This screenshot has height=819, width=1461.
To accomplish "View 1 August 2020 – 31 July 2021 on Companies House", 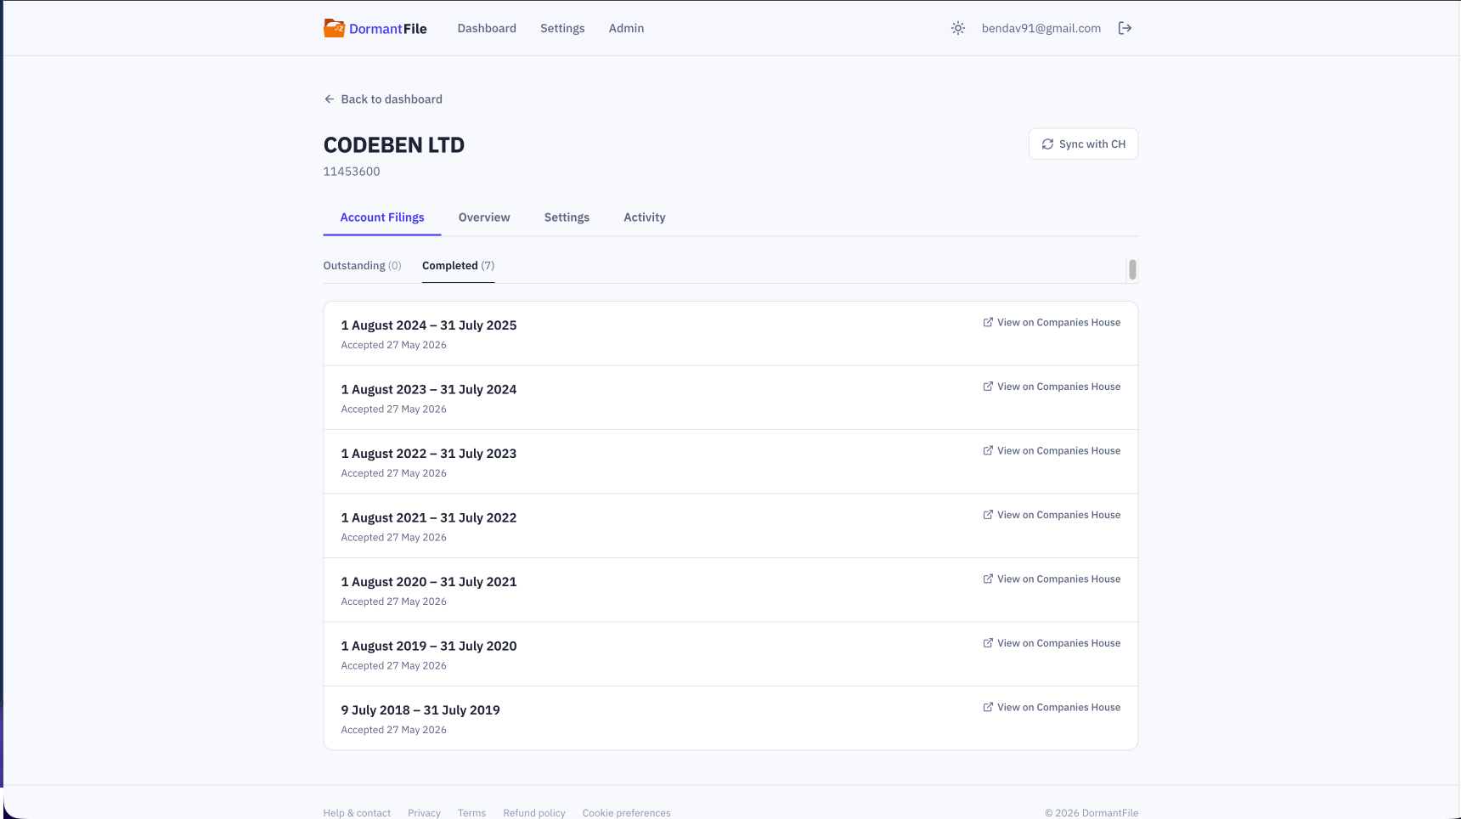I will pyautogui.click(x=1052, y=579).
